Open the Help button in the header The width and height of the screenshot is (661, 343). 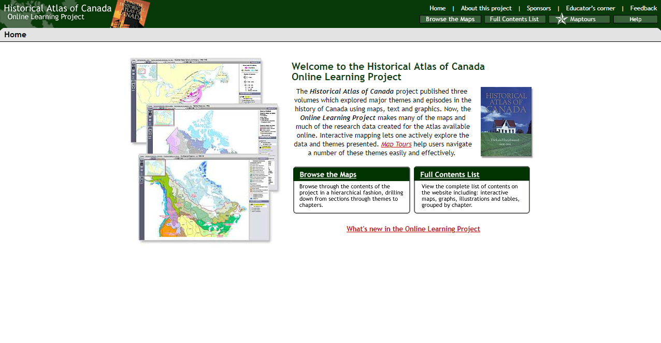click(x=635, y=19)
